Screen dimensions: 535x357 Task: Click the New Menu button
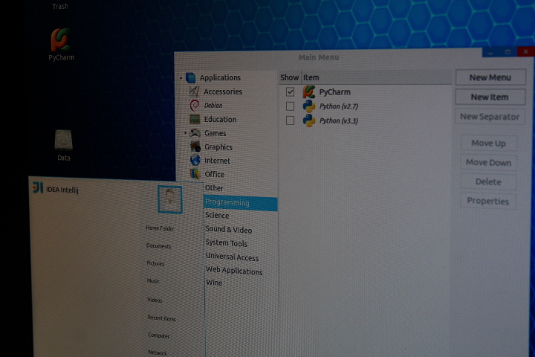pyautogui.click(x=490, y=77)
